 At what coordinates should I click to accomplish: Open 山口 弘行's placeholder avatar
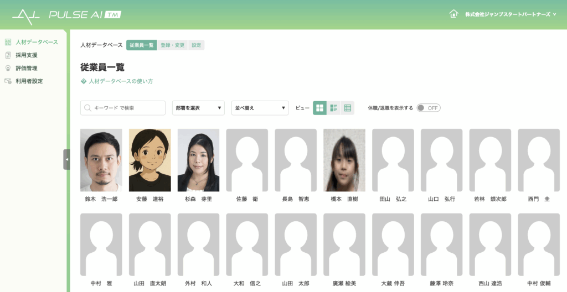(441, 160)
